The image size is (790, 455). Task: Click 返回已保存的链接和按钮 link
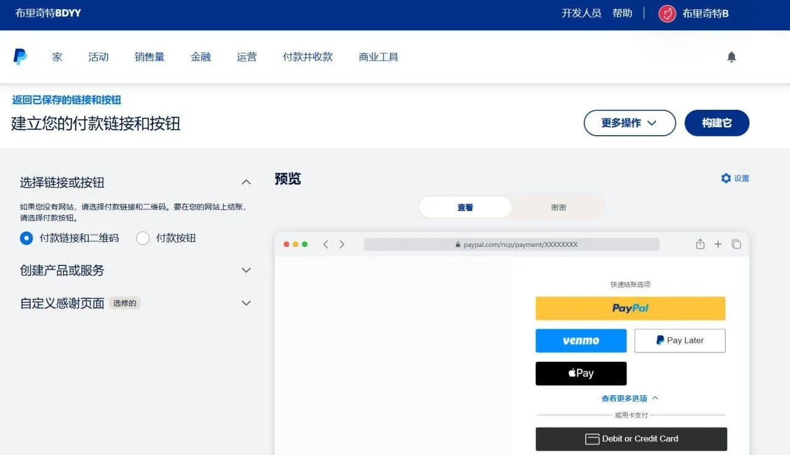coord(67,99)
